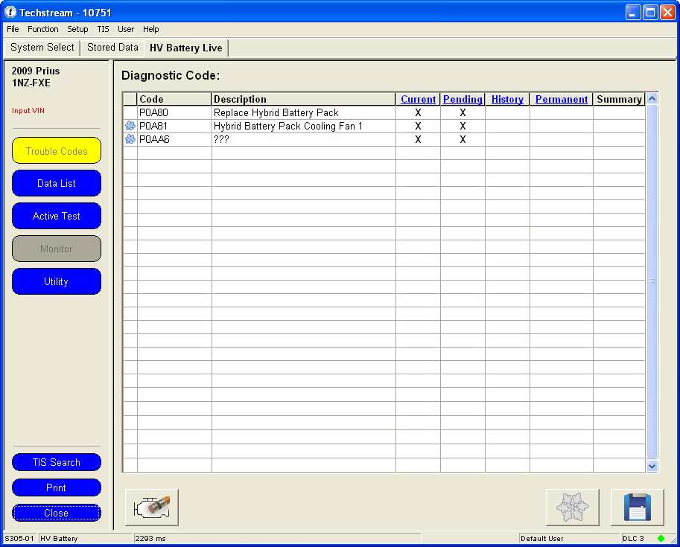Click the Input VIN link

[28, 111]
